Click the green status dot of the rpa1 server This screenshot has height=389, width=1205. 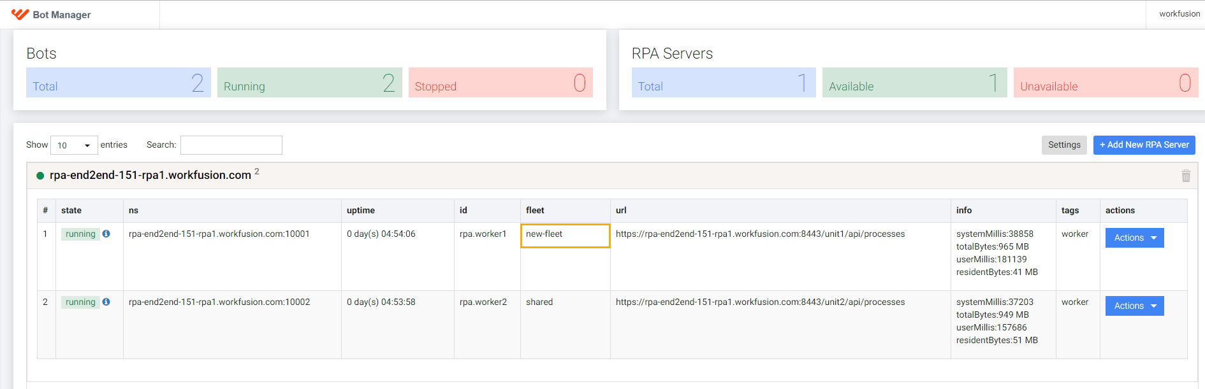click(x=40, y=176)
